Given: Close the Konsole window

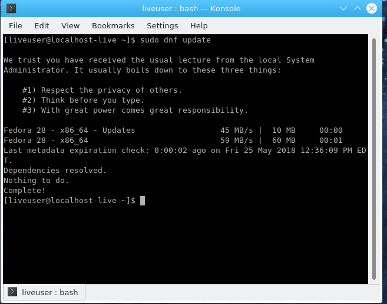Looking at the screenshot, I should [372, 9].
